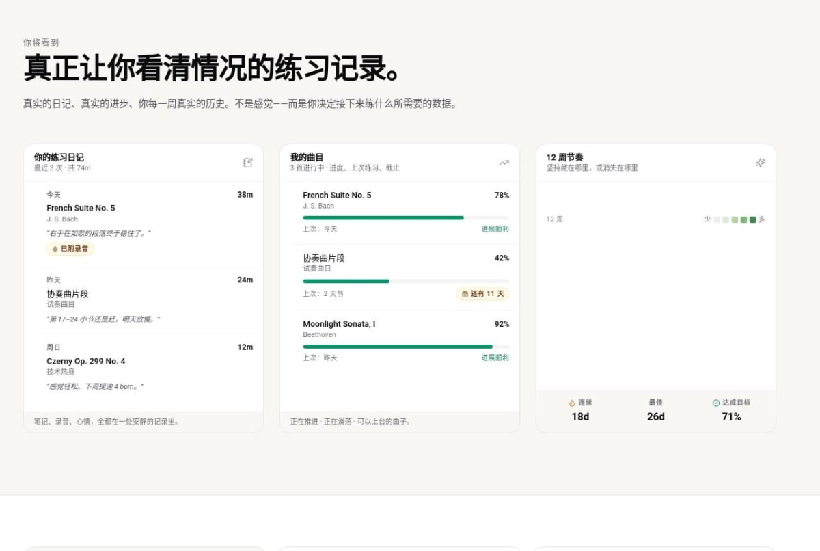Click the note “感觉轻松。下周提速 4 bpm。”
Image resolution: width=820 pixels, height=551 pixels.
95,387
